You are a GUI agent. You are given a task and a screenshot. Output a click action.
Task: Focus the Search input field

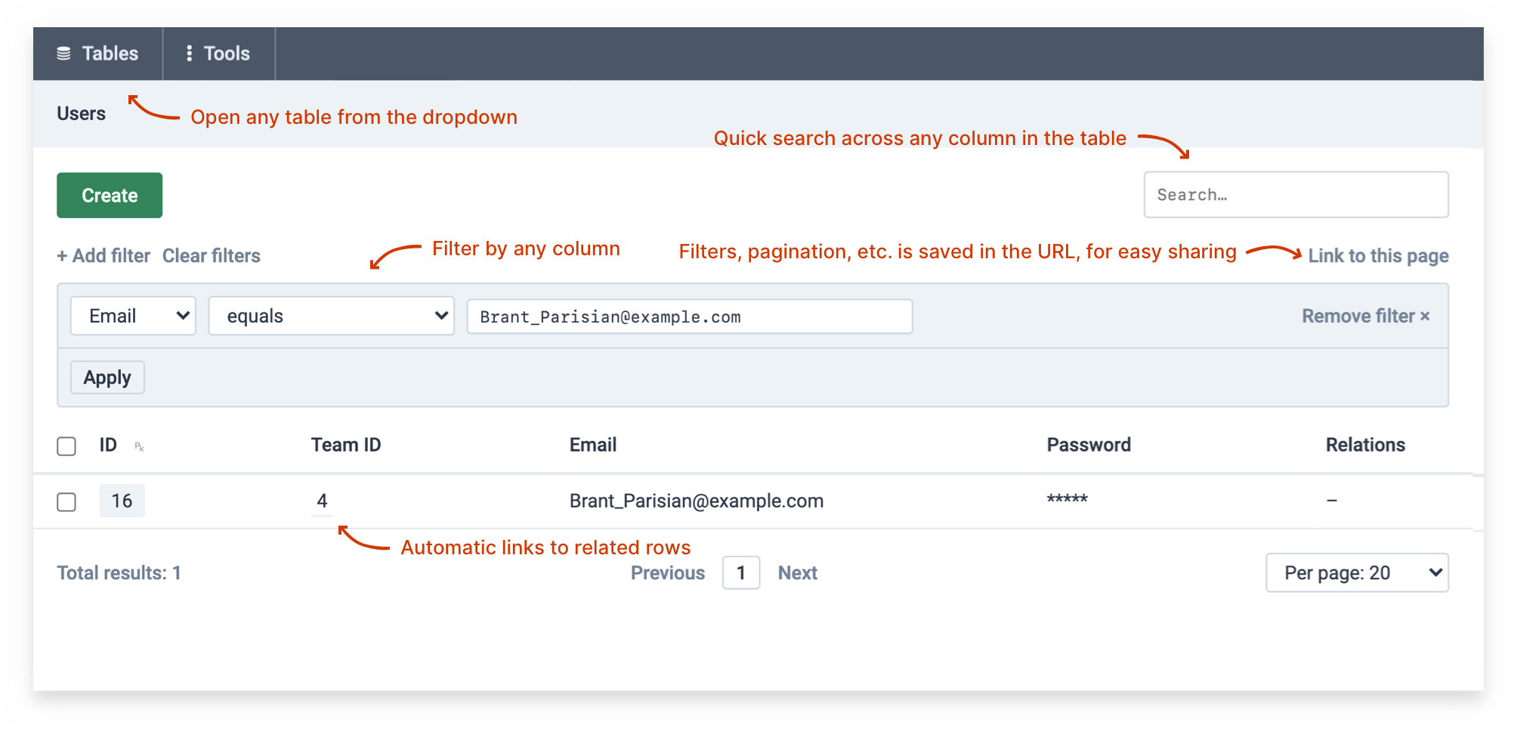[1296, 195]
